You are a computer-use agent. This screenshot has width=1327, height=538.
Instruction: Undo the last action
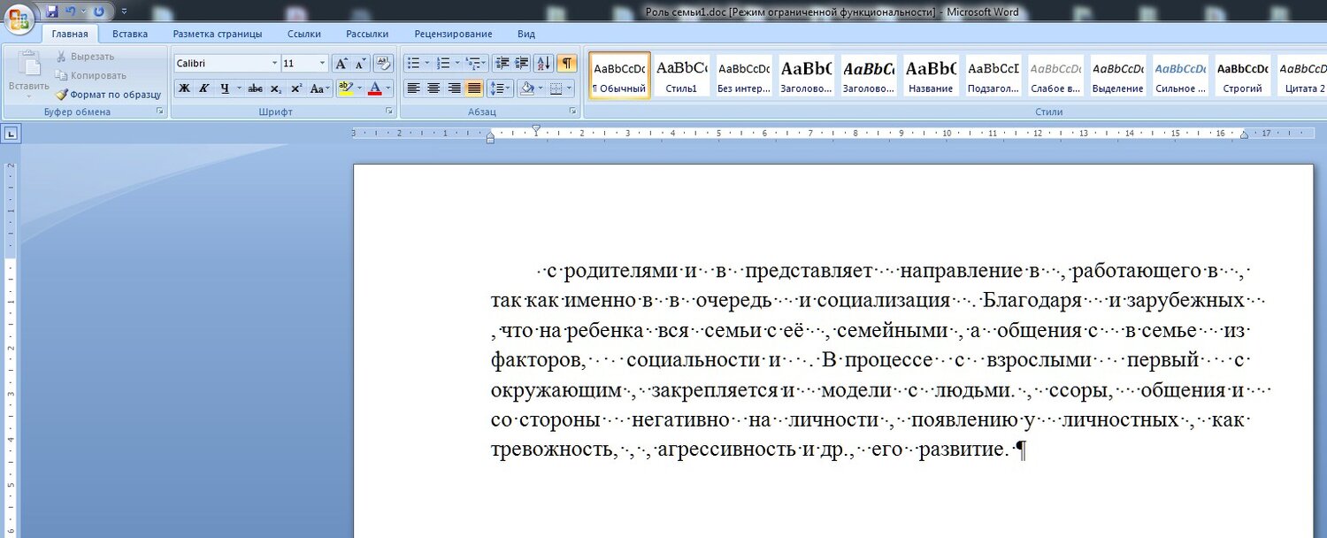click(x=71, y=12)
